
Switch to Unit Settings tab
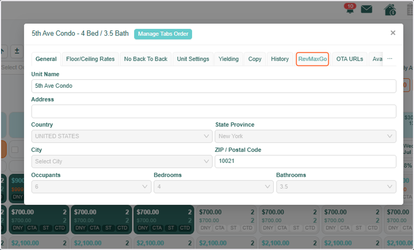tap(193, 59)
